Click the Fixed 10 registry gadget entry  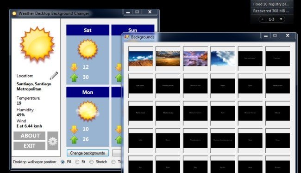pyautogui.click(x=271, y=4)
